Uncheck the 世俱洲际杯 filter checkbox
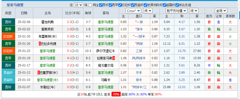This screenshot has width=240, height=99. (x=145, y=5)
